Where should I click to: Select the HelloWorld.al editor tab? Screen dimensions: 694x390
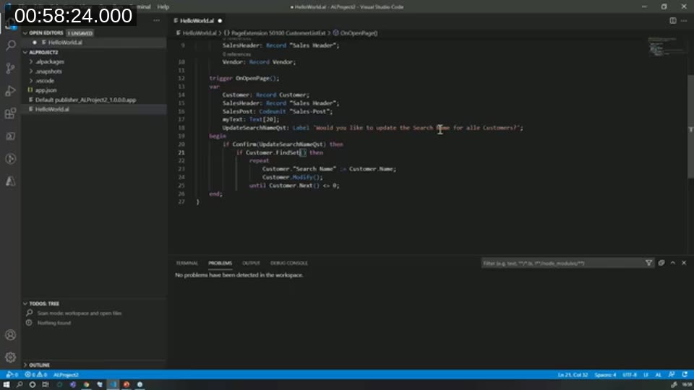(197, 21)
